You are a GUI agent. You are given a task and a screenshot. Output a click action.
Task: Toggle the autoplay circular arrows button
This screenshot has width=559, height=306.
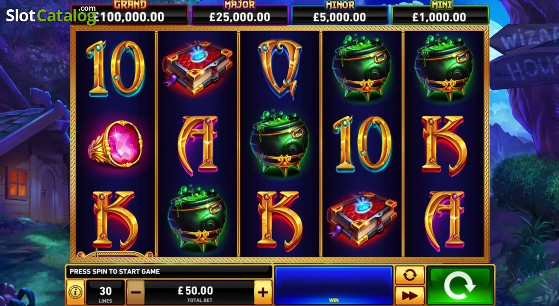(409, 275)
